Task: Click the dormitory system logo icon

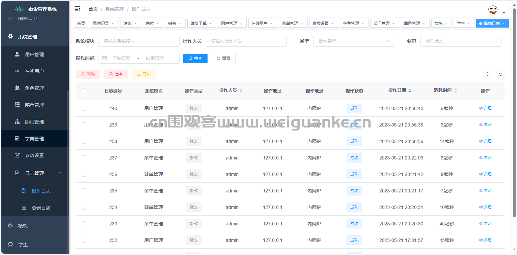Action: pyautogui.click(x=19, y=9)
